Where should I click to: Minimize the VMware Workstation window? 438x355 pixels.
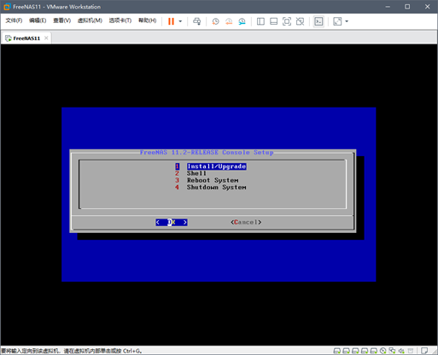pyautogui.click(x=388, y=7)
